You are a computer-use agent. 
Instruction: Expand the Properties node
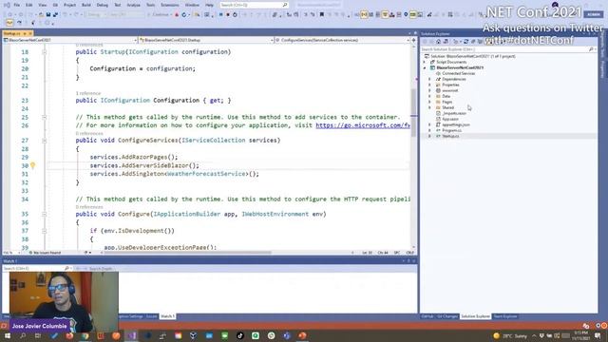click(429, 85)
